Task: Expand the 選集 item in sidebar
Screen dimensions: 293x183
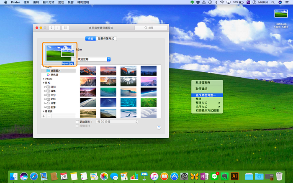Action: click(x=45, y=91)
